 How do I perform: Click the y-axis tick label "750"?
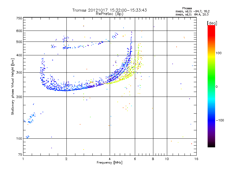point(19,18)
